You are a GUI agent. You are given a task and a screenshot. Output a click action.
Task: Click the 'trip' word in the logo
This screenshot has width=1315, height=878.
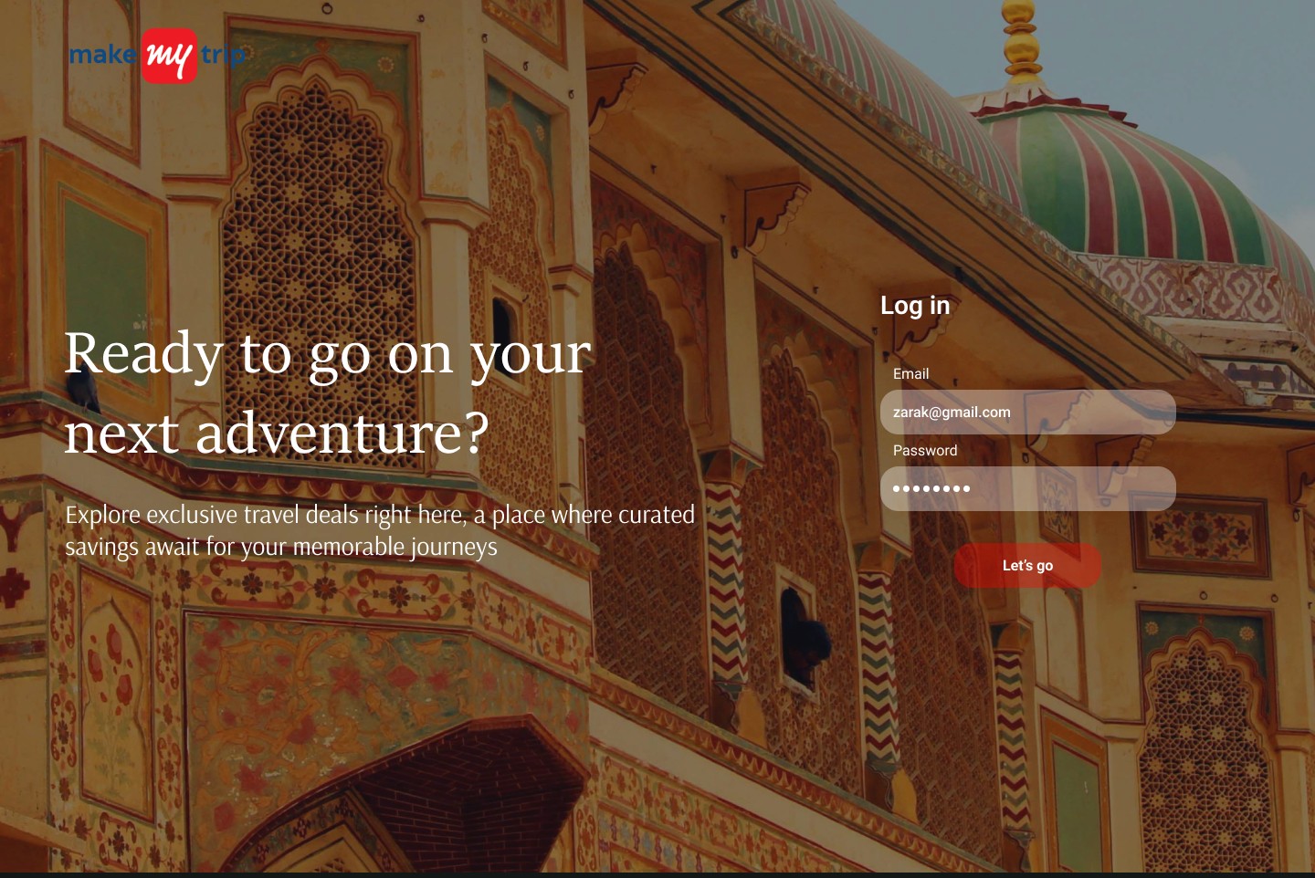pyautogui.click(x=224, y=56)
